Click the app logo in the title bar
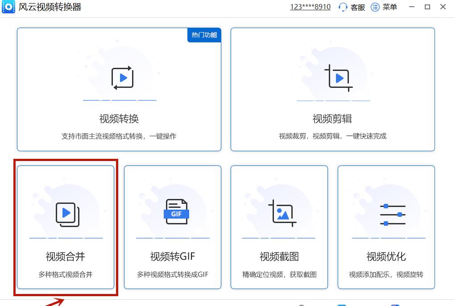 coord(8,7)
